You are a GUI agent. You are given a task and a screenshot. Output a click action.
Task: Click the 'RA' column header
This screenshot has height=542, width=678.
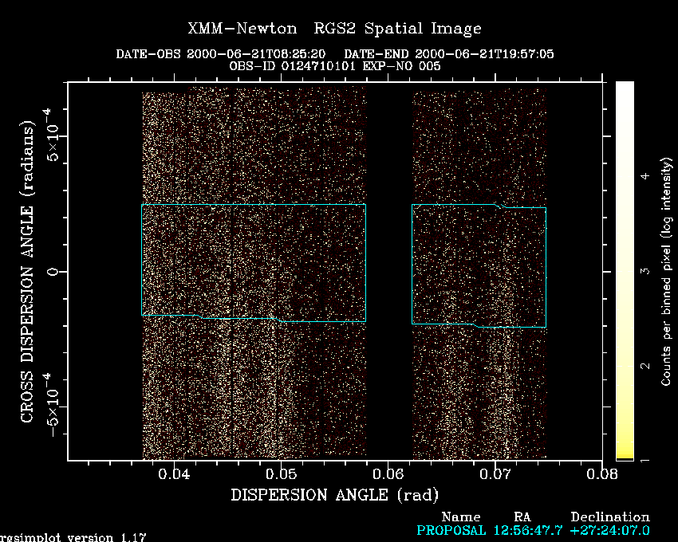(x=522, y=517)
